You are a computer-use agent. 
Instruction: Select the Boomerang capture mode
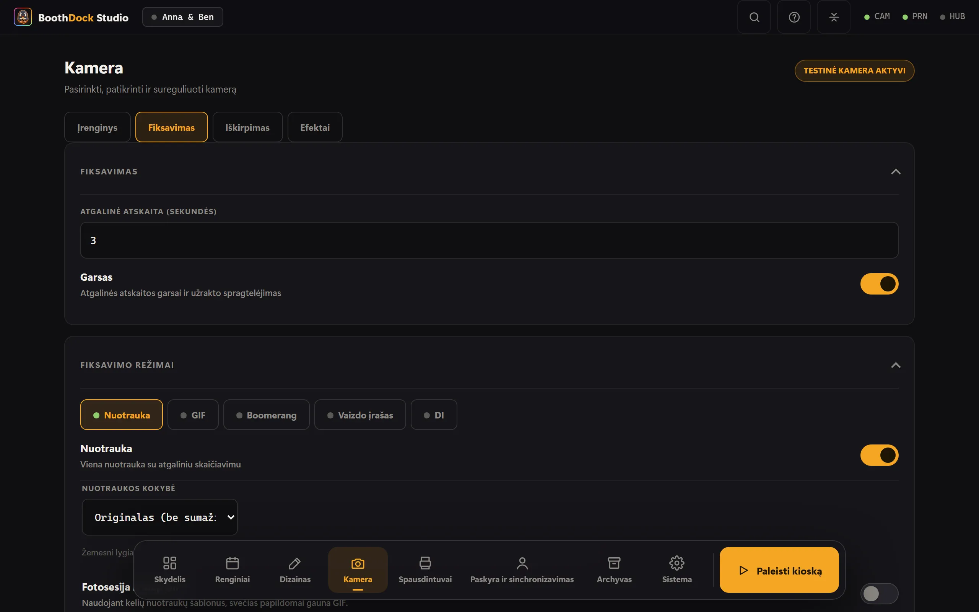click(266, 415)
